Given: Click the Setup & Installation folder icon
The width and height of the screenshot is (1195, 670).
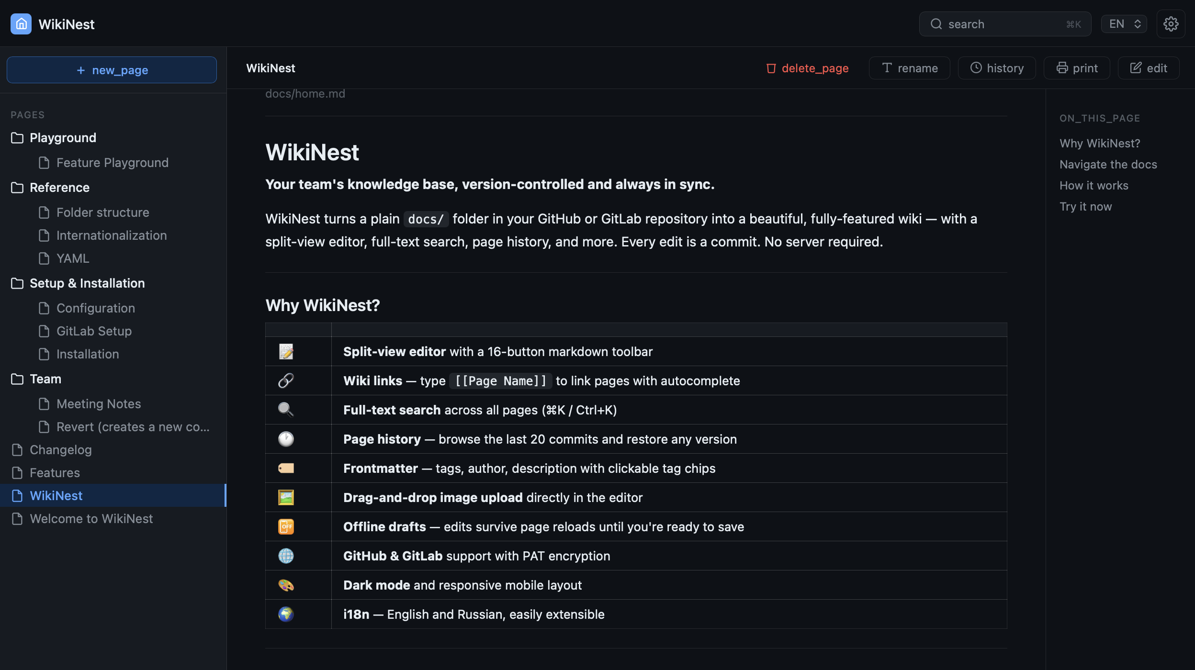Looking at the screenshot, I should tap(17, 283).
